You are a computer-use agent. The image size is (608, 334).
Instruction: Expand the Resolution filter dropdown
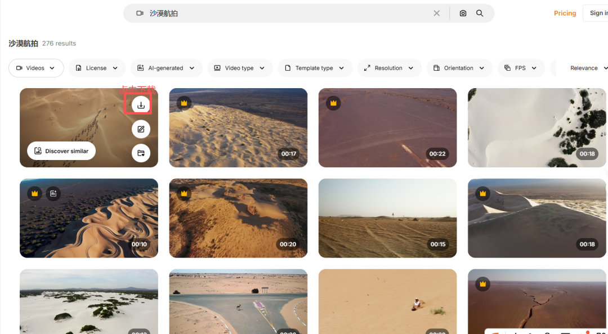[x=389, y=68]
